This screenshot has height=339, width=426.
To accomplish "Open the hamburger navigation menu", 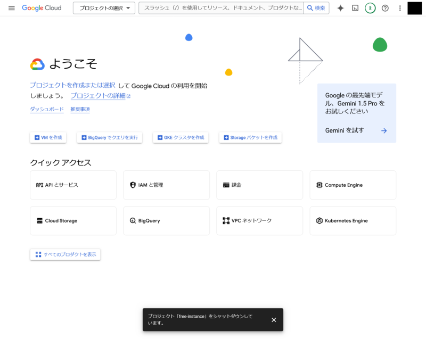I will pos(11,8).
